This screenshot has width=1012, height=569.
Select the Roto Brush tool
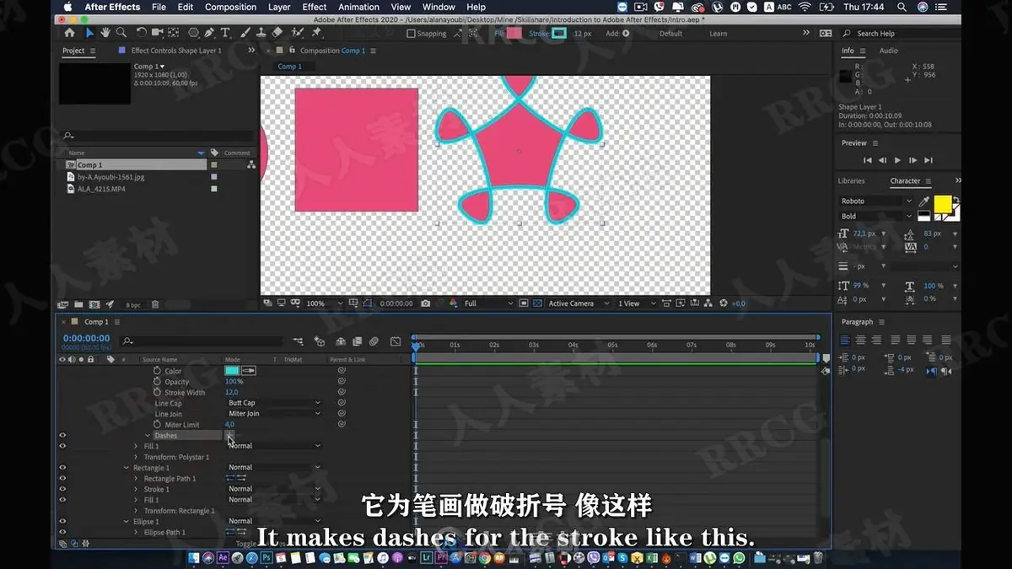[297, 33]
